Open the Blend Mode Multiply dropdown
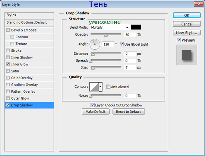The image size is (205, 156). point(110,28)
